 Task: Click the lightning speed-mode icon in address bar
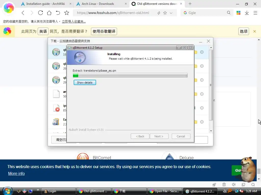[159, 13]
